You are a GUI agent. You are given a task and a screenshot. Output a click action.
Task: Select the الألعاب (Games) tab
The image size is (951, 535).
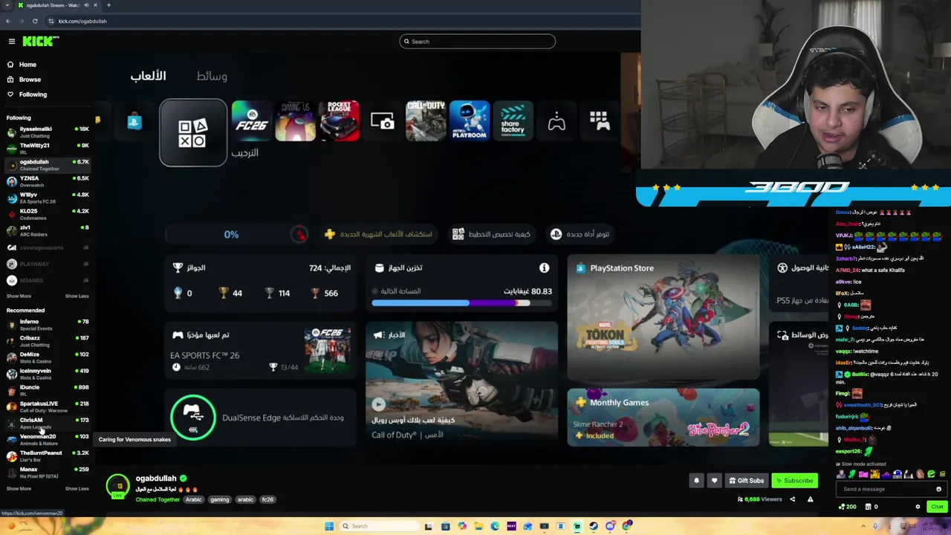pos(149,76)
